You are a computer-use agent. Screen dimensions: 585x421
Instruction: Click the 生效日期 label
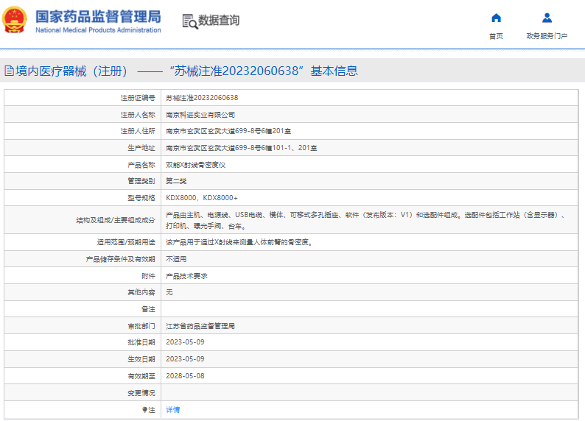tap(141, 359)
